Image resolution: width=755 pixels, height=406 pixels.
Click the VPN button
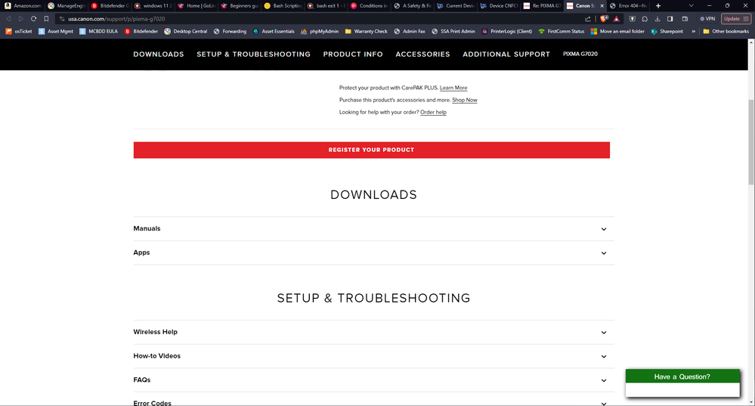[x=707, y=19]
